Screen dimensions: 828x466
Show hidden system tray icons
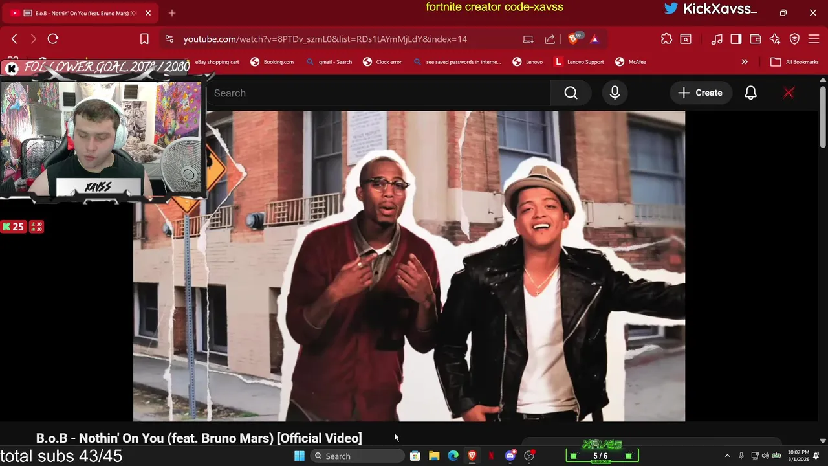[x=727, y=456]
